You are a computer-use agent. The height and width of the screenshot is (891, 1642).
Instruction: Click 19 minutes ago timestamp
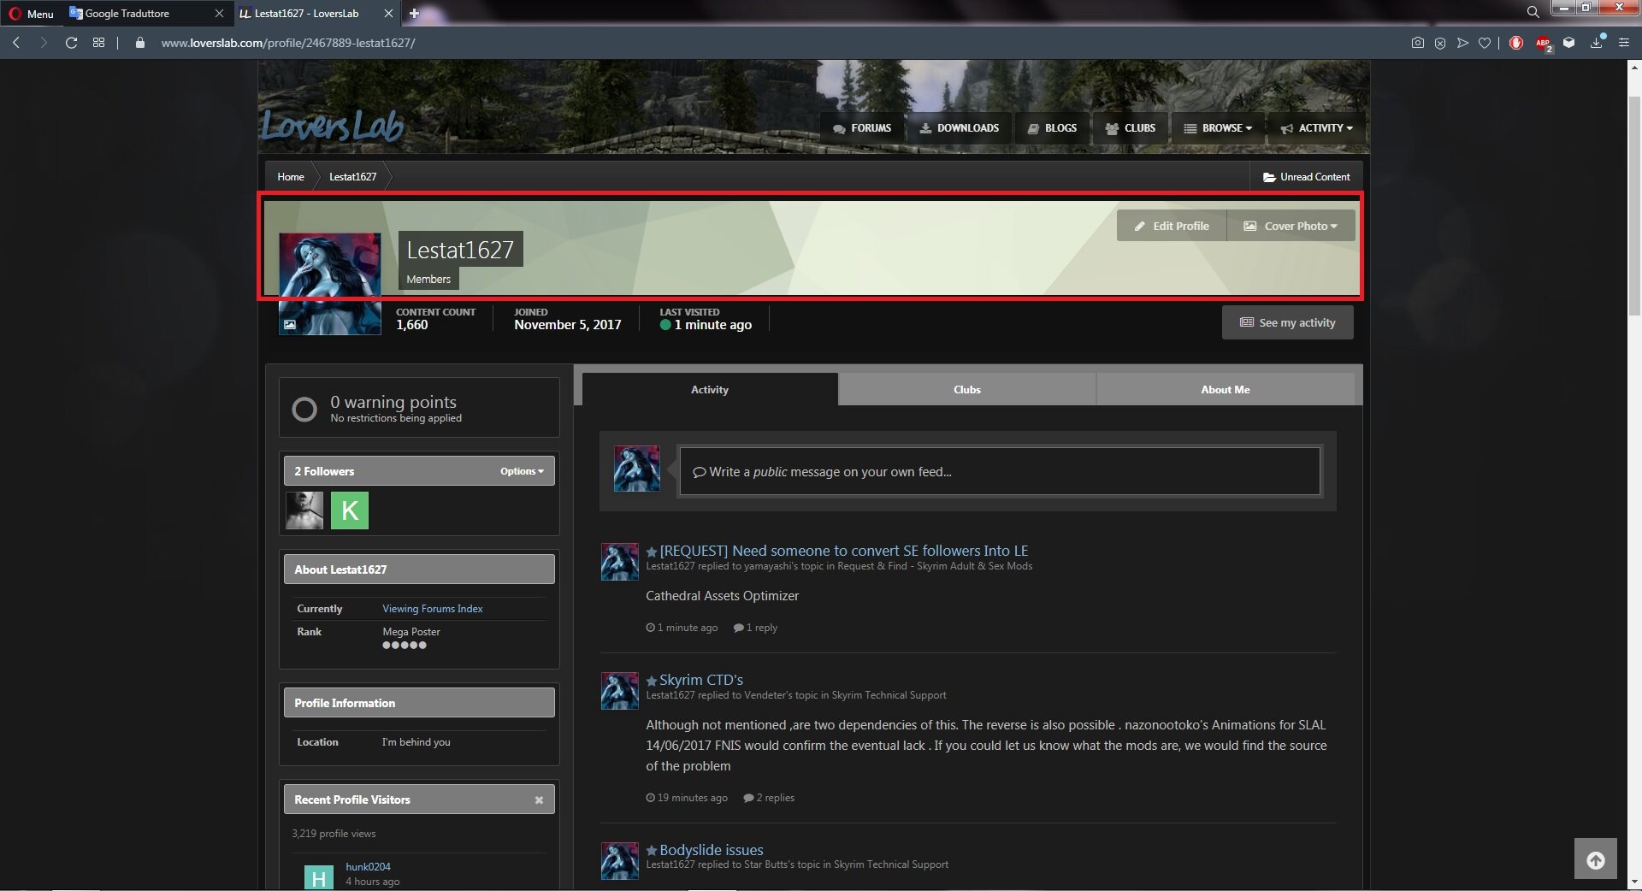tap(687, 798)
